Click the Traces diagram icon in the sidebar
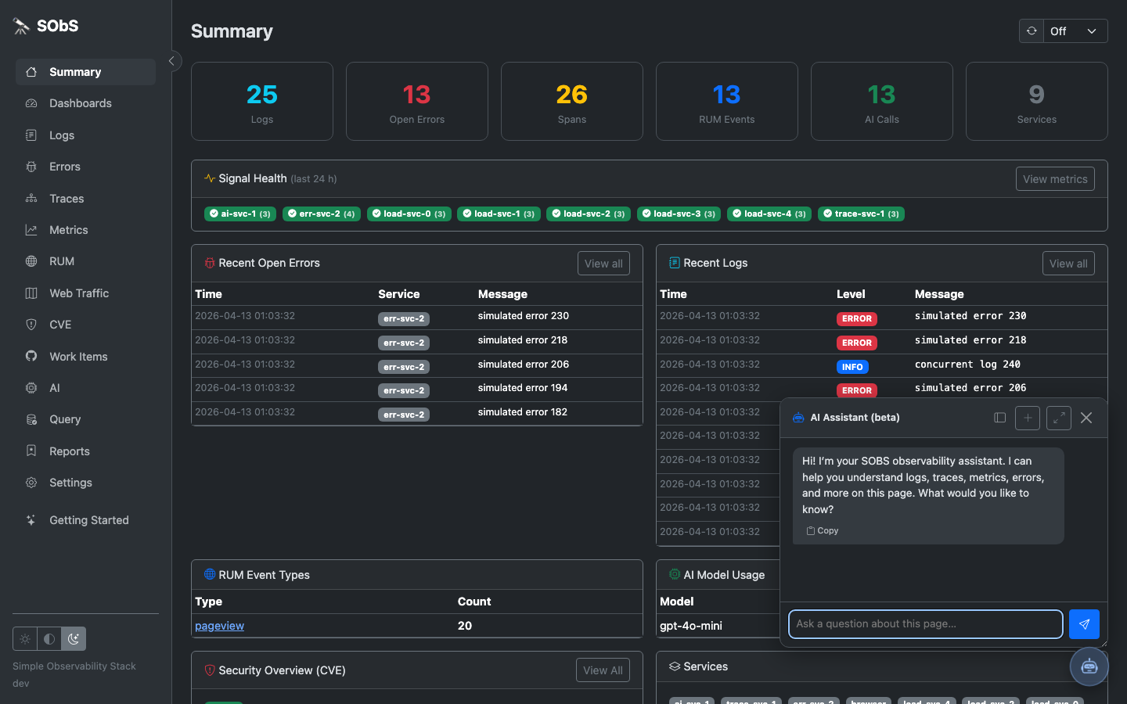This screenshot has width=1127, height=704. coord(31,199)
